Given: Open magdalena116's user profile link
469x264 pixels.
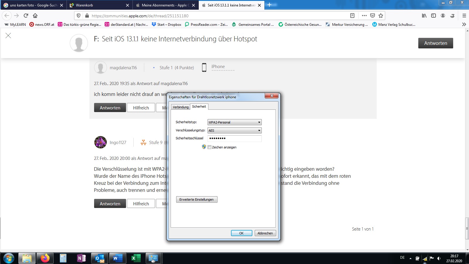Looking at the screenshot, I should (x=123, y=68).
